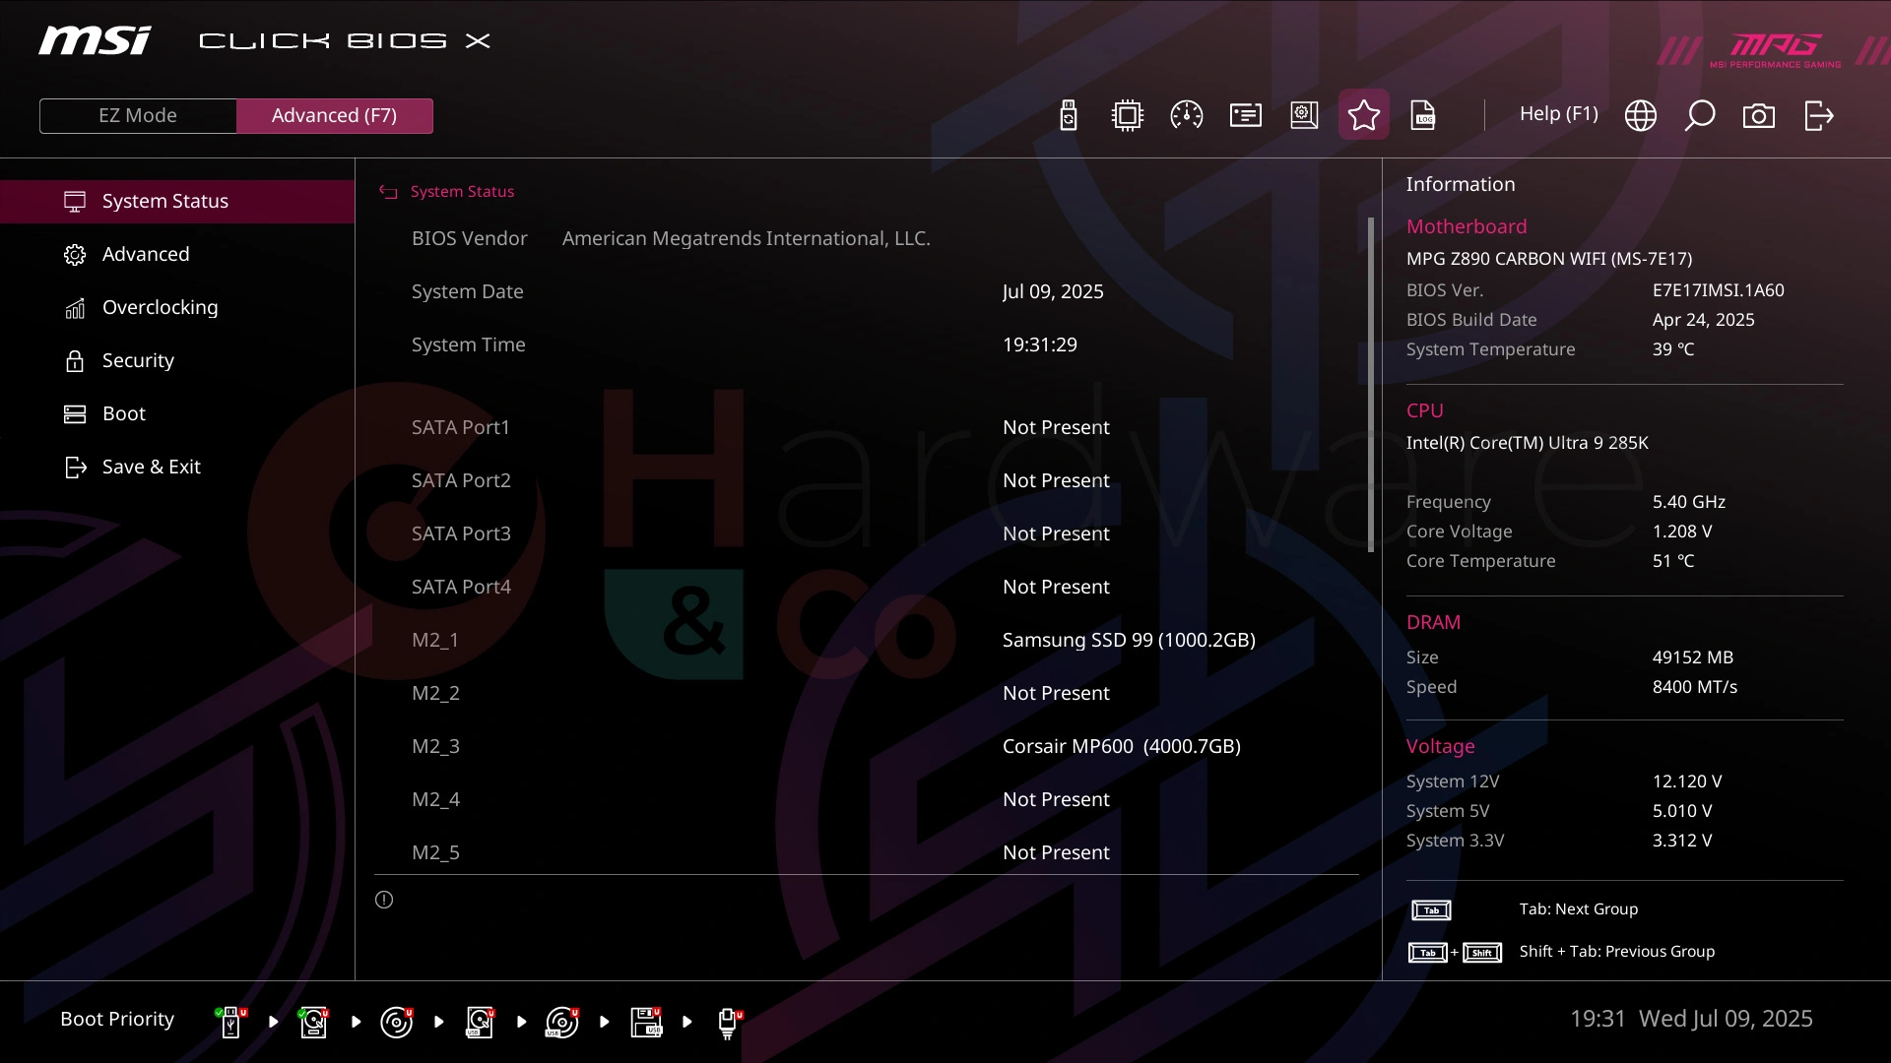Switch to EZ Mode

[x=138, y=115]
